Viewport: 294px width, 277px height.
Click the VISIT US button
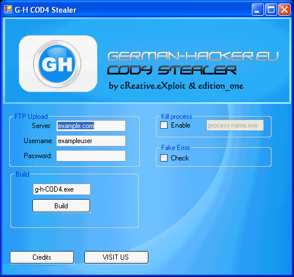116,257
